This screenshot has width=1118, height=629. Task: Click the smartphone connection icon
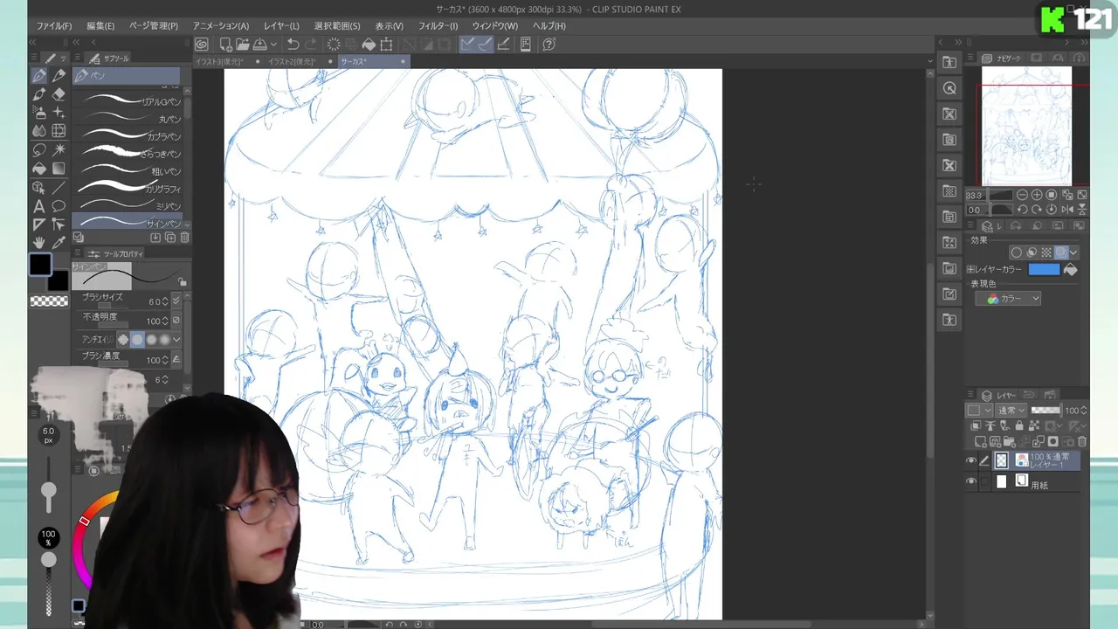(526, 45)
